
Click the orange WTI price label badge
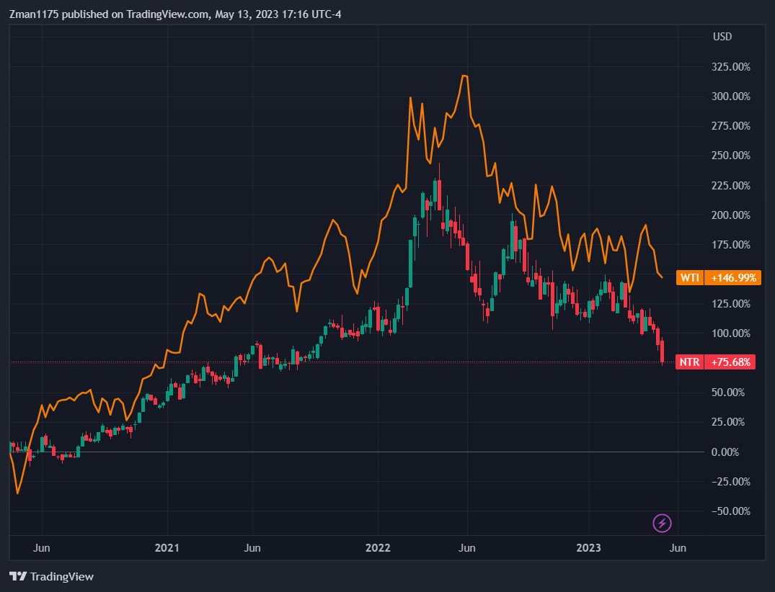[688, 277]
